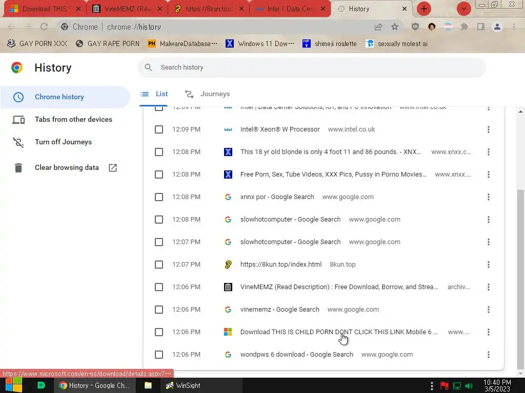The image size is (525, 393).
Task: Open the https://8kun.top/index.html history link
Action: 281,265
